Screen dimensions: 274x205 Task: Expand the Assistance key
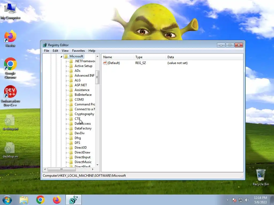pyautogui.click(x=66, y=90)
